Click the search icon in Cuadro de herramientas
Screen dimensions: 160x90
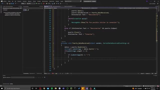(x=21, y=8)
